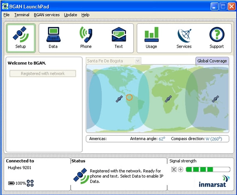
Task: Minimize the BGAN LaunchPad window
Action: (x=214, y=7)
